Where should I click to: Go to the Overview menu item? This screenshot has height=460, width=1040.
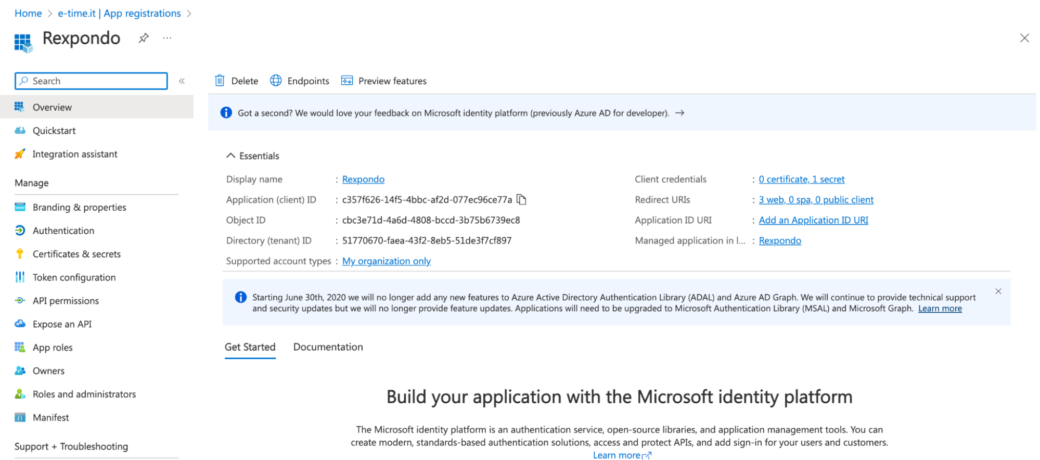click(97, 107)
